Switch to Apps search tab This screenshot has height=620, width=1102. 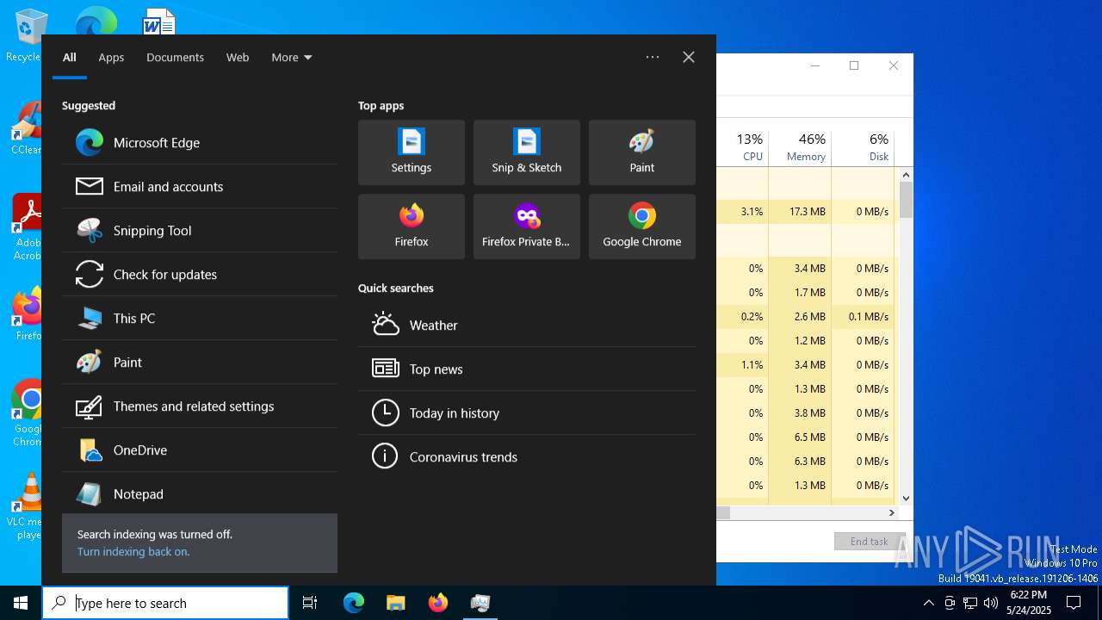coord(111,58)
